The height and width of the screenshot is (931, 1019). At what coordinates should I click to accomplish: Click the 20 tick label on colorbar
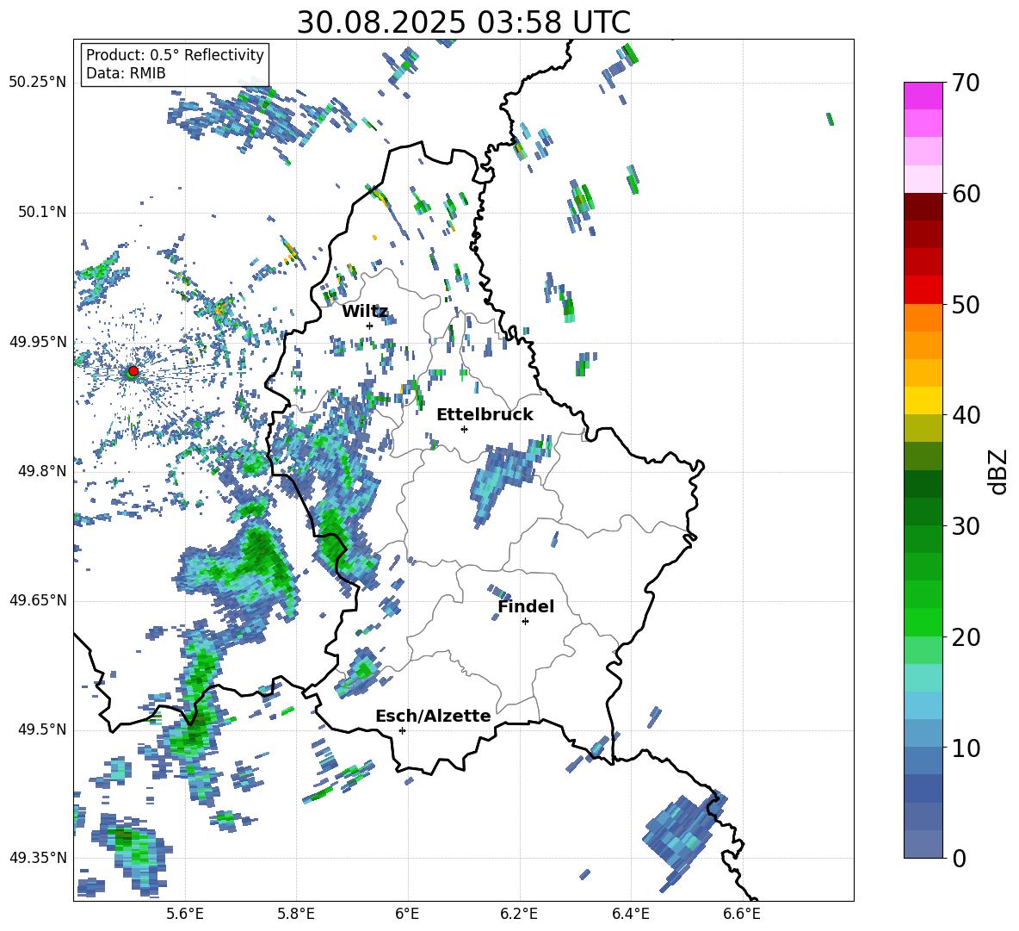click(965, 636)
